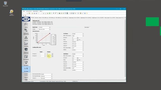
Task: Click the Set point 1 Input field
Action: coord(42,54)
